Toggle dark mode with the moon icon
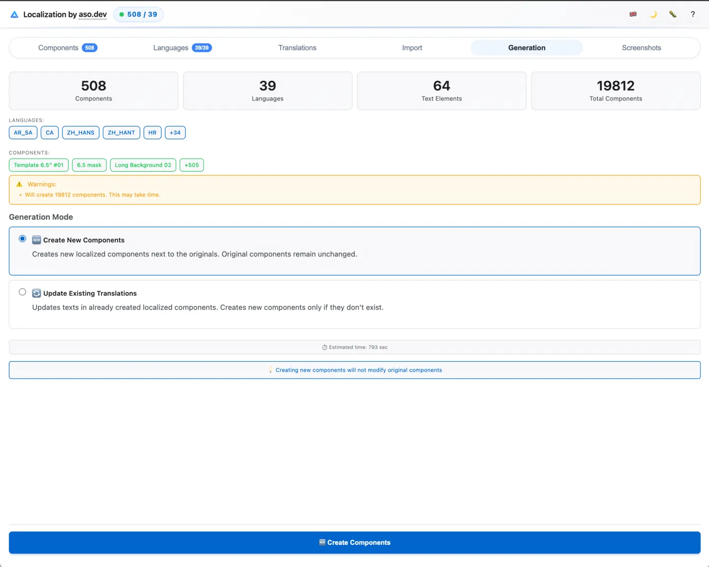Viewport: 709px width, 567px height. pyautogui.click(x=653, y=14)
